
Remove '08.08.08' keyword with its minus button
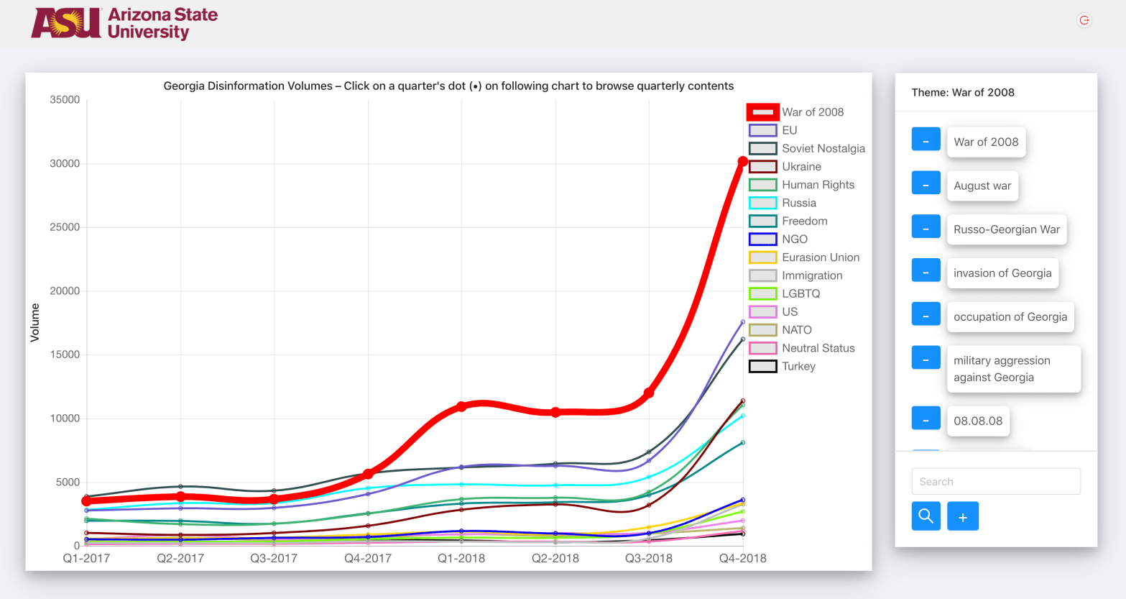pos(926,419)
